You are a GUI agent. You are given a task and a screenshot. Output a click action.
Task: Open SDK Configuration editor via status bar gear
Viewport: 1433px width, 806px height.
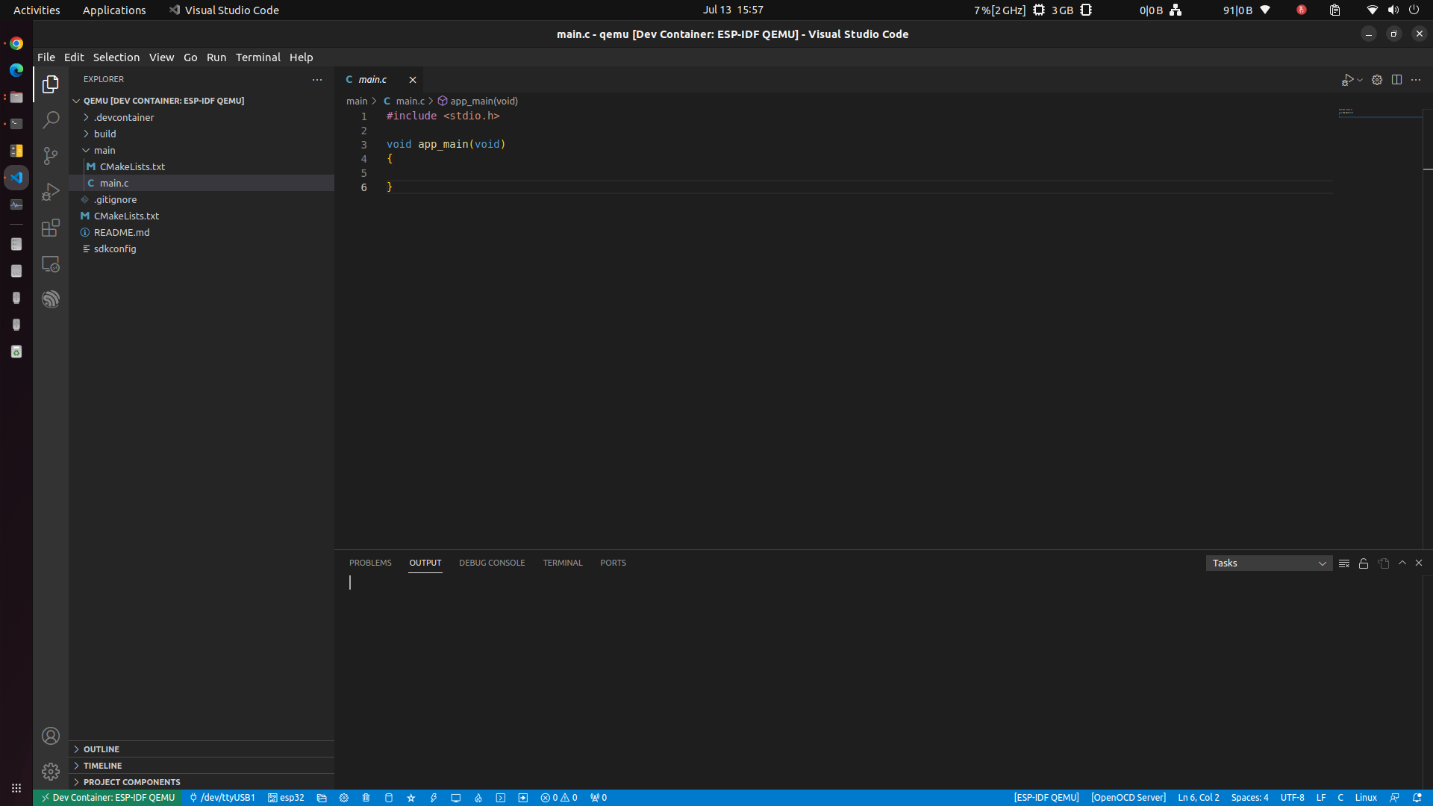pyautogui.click(x=343, y=797)
